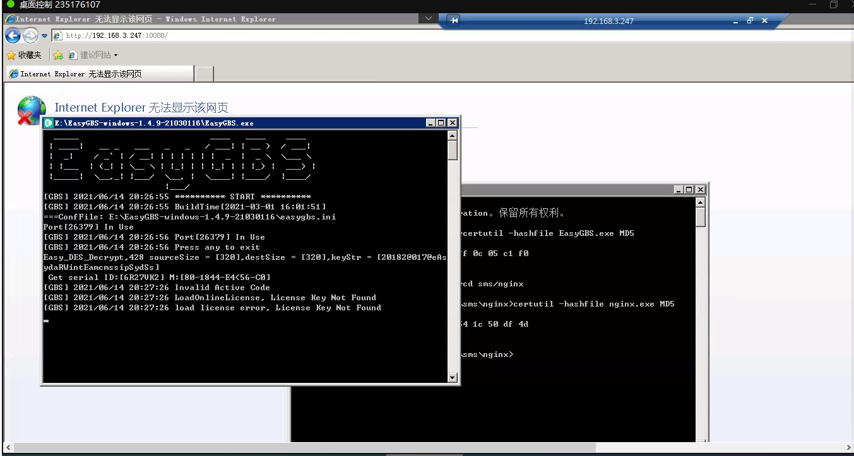Viewport: 854px width, 456px height.
Task: Click the EasyGBS console window title icon
Action: (49, 123)
